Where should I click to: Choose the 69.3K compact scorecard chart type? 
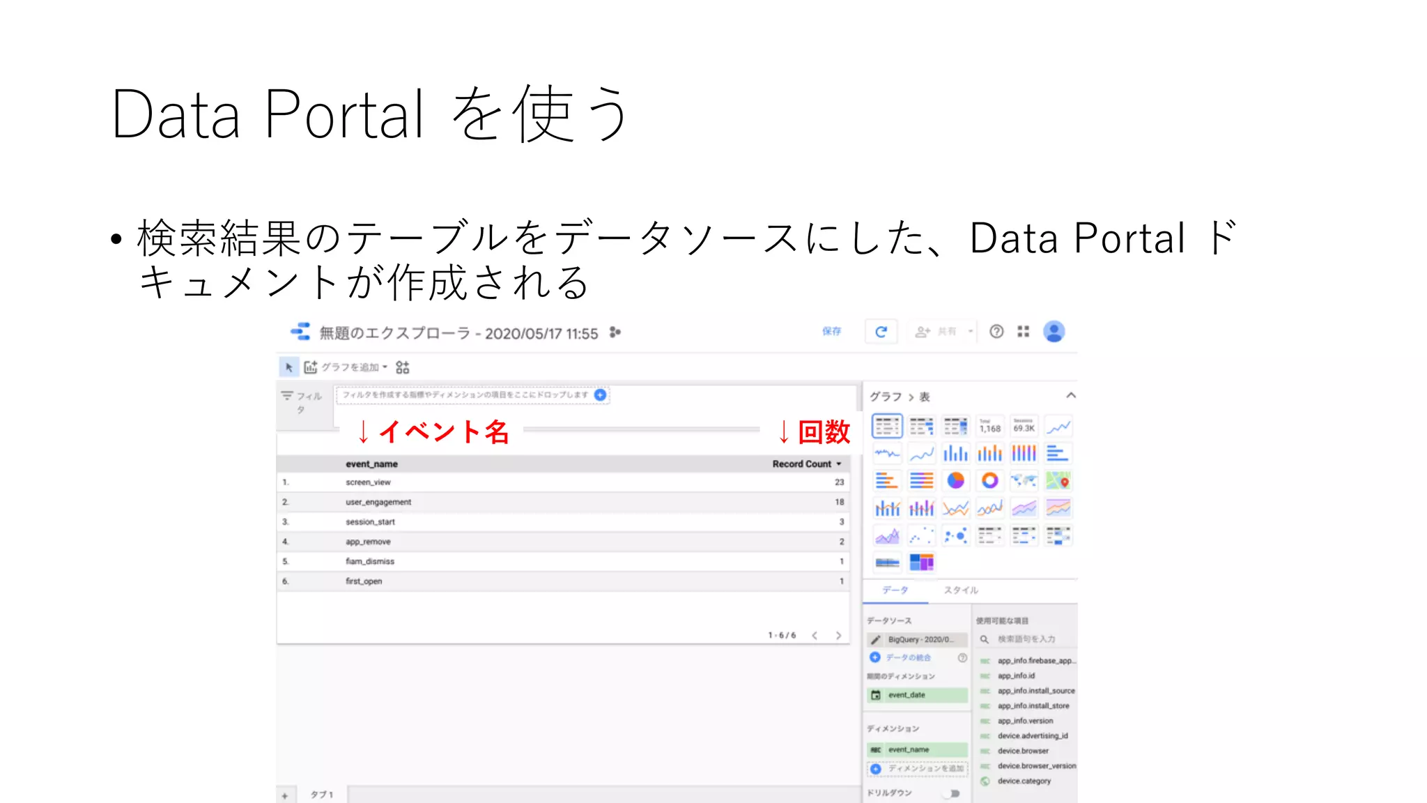[x=1024, y=426]
